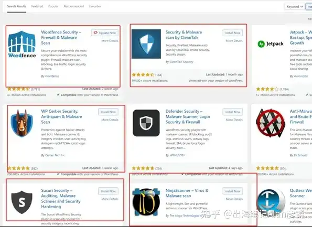312x227 pixels.
Task: Click Update Now for Wordfence Security
Action: [x=105, y=33]
